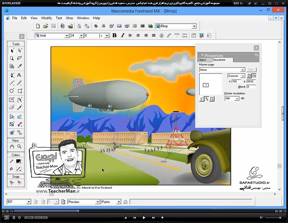This screenshot has width=288, height=223.
Task: Open the Preview mode dropdown
Action: [98, 202]
